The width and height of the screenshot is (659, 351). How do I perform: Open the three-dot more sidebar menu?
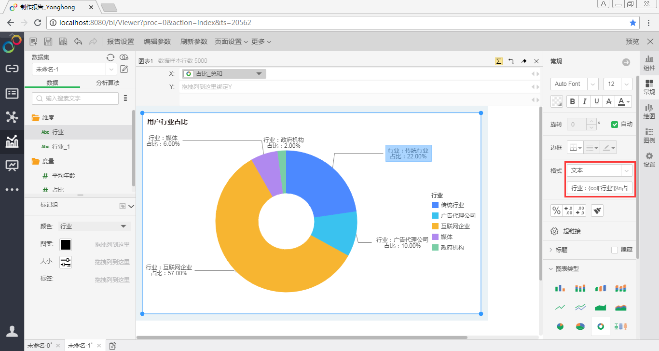[12, 190]
